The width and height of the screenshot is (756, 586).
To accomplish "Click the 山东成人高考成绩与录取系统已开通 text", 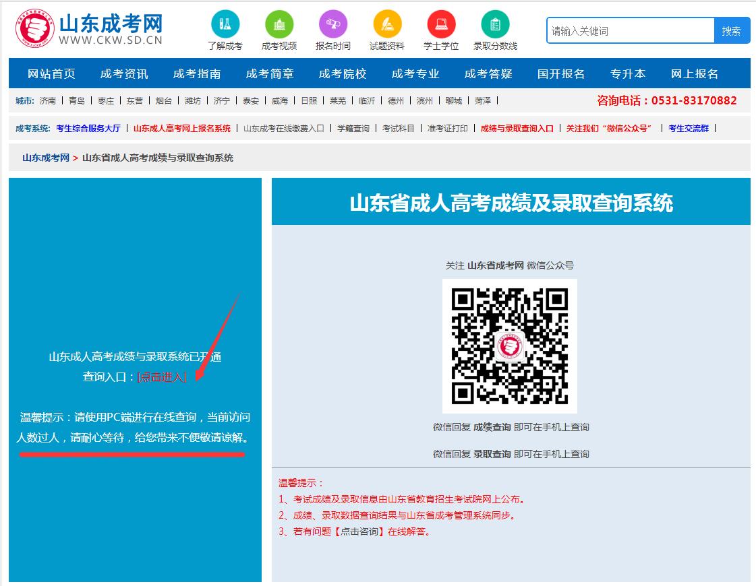I will [135, 357].
